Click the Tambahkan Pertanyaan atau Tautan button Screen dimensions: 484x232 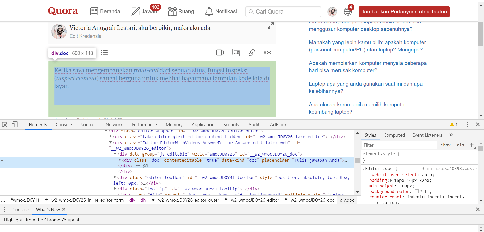[x=404, y=11]
